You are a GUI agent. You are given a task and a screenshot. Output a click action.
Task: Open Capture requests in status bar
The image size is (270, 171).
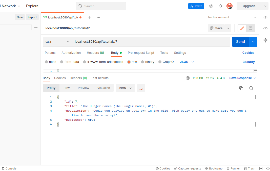coord(188,168)
